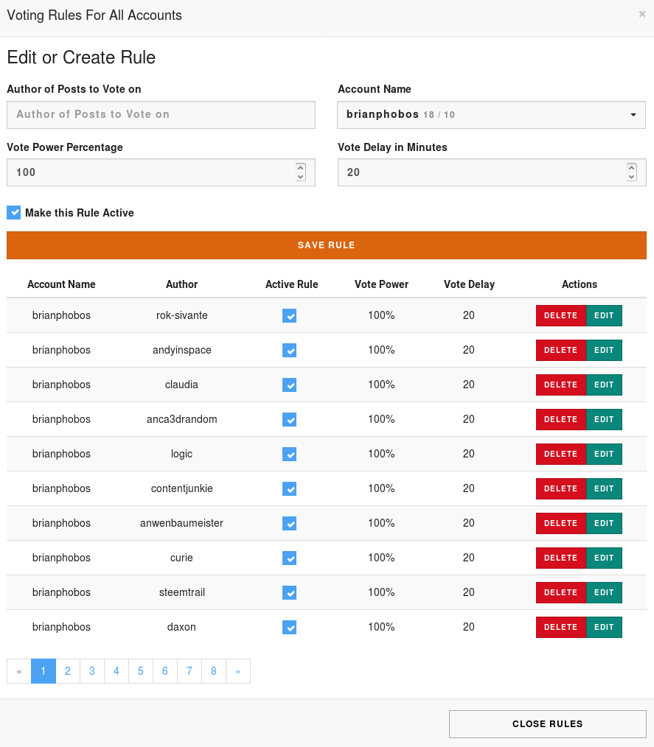The height and width of the screenshot is (747, 654).
Task: Delete the anwenbaumeister rule
Action: click(x=560, y=523)
